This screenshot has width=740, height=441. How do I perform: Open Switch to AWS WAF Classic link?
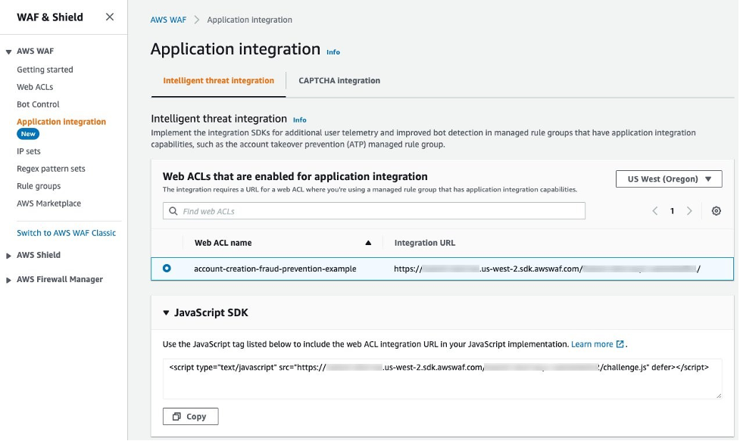coord(67,232)
